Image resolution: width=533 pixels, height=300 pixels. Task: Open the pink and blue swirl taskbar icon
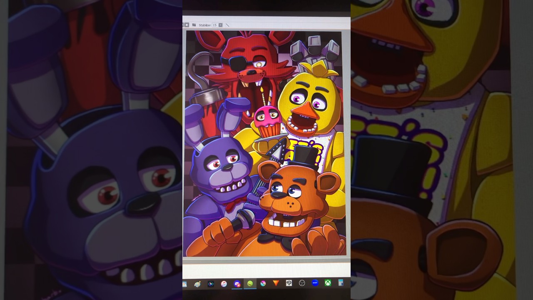[x=263, y=283]
